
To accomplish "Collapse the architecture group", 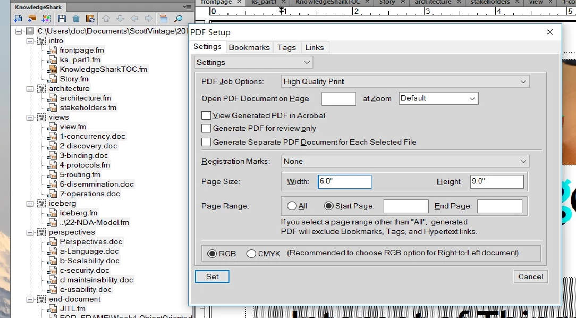I will (x=30, y=89).
